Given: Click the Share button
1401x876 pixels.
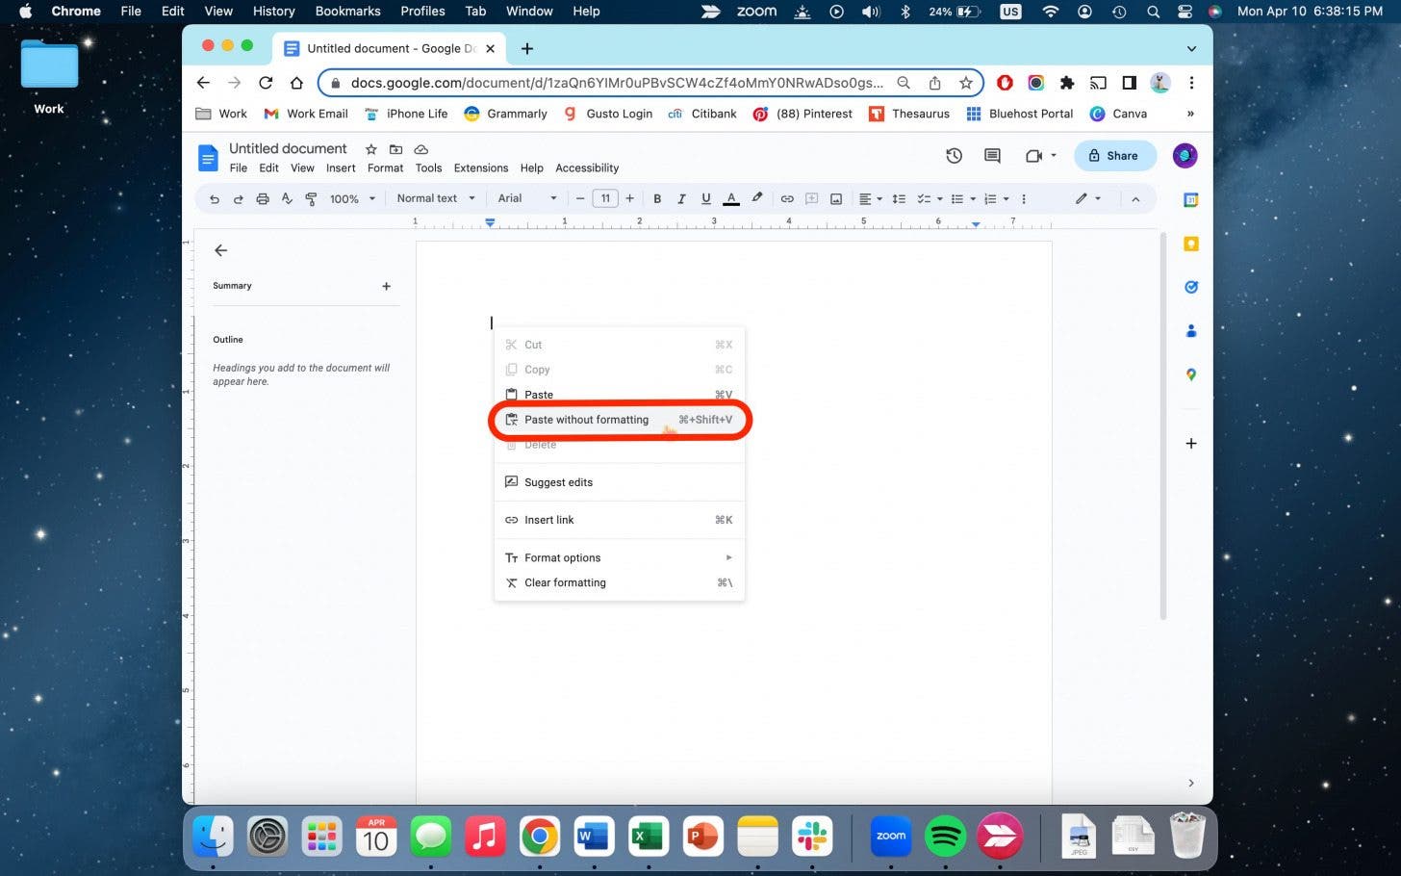Looking at the screenshot, I should click(1114, 155).
